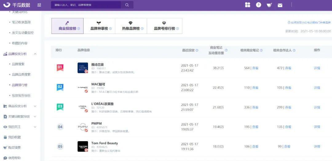Open 详情 for L'ORÉAL欧莱雅
Screen dimensions: 332x161
pyautogui.click(x=317, y=107)
